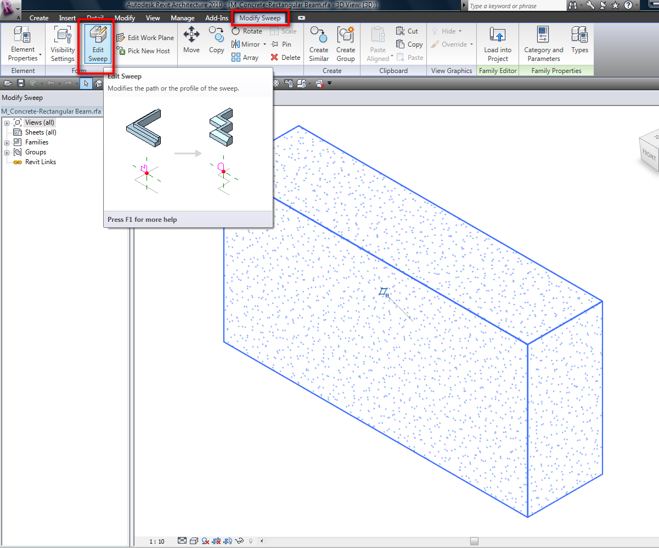Screen dimensions: 659x548
Task: Select the Rotate tool
Action: tap(247, 31)
